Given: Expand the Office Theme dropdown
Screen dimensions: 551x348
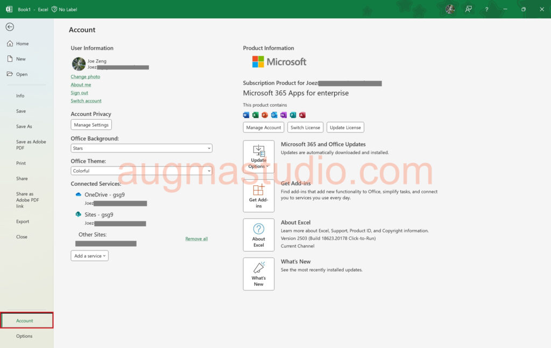Looking at the screenshot, I should coord(142,171).
